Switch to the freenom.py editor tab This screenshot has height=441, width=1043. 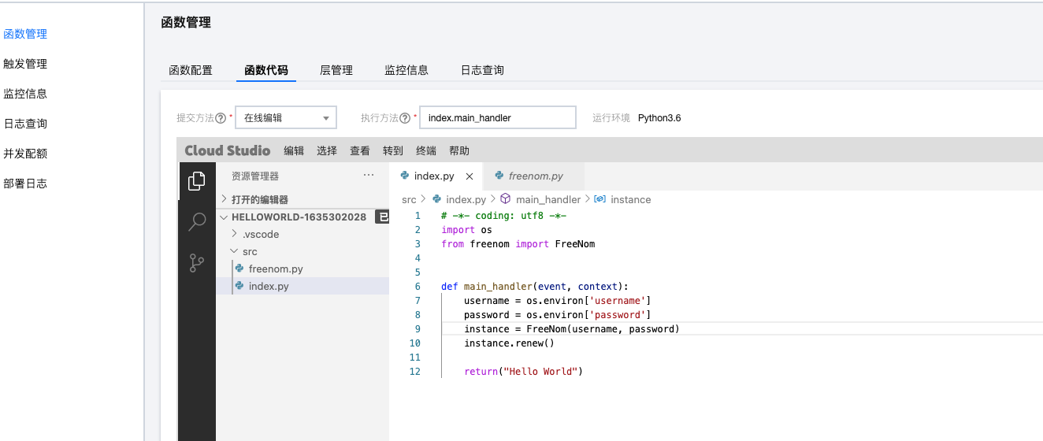(x=536, y=176)
